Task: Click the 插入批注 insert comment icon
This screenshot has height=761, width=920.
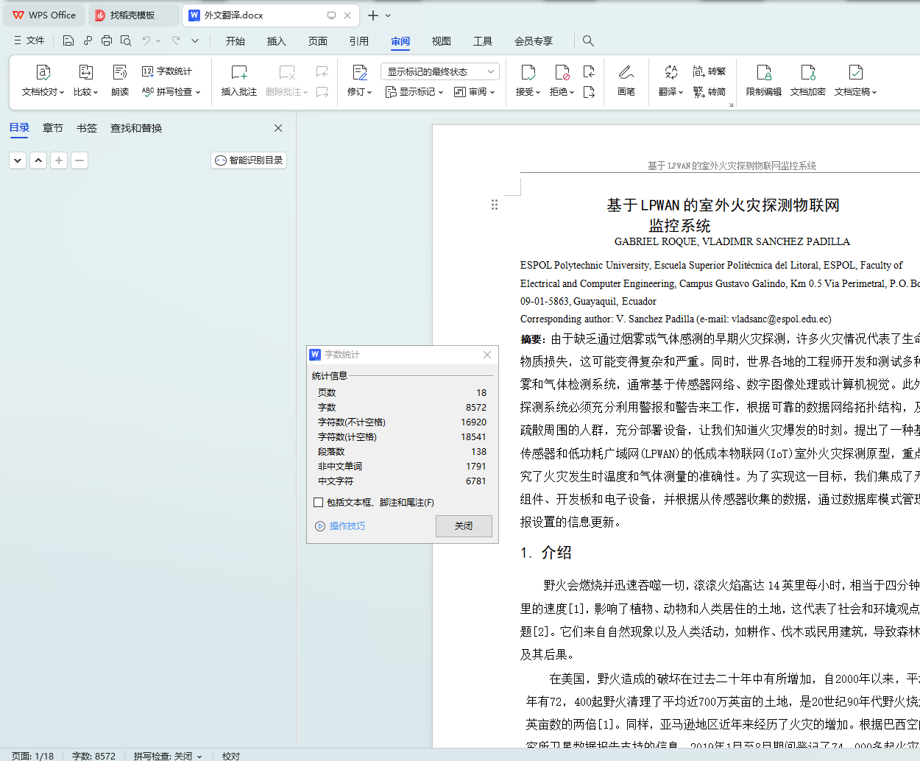Action: point(239,73)
